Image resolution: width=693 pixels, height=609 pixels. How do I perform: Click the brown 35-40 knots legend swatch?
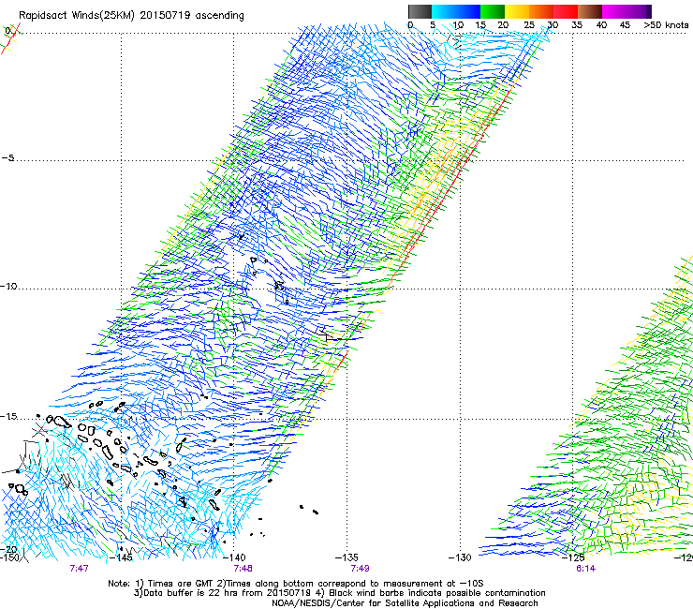(590, 11)
